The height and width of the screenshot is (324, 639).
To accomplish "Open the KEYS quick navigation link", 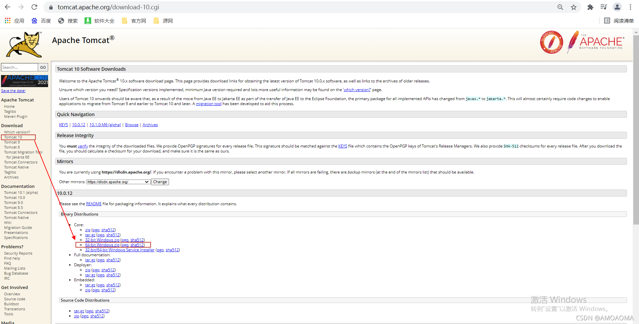I will tap(63, 125).
